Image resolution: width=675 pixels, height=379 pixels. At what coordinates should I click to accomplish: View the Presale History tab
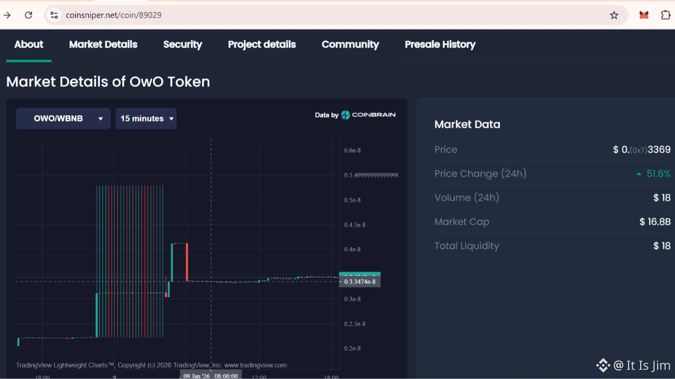point(440,45)
